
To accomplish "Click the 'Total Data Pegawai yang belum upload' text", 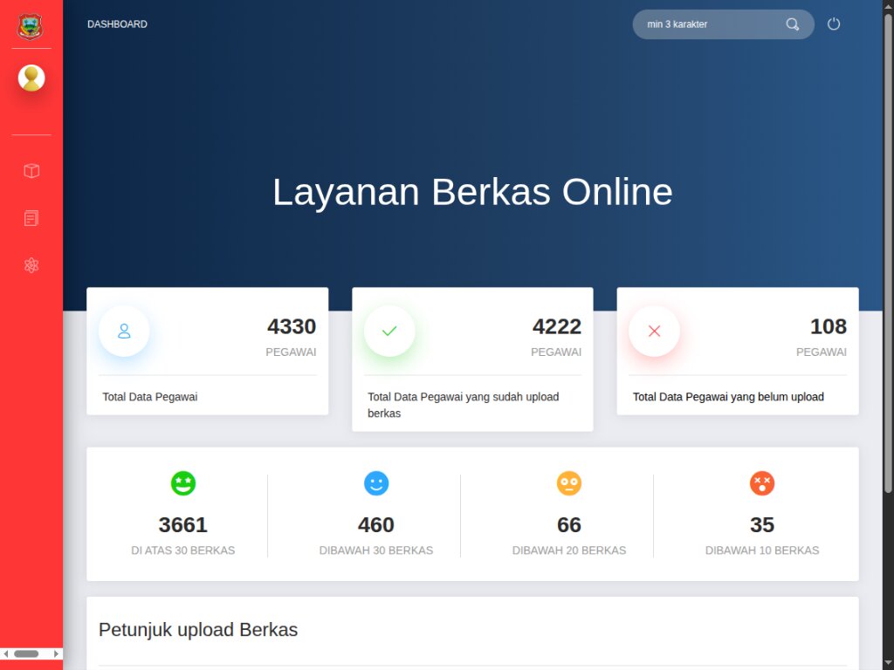I will point(728,397).
